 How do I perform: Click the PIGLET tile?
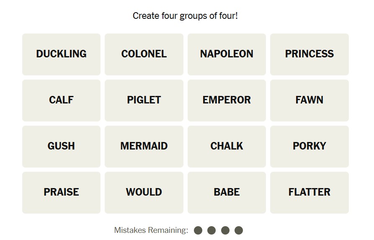tap(144, 100)
